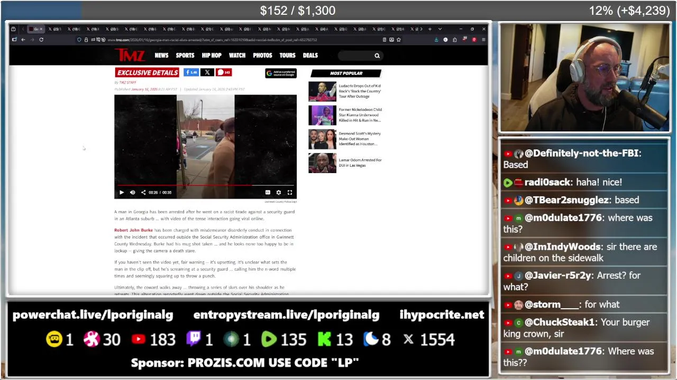Click the red browser extension icon

pyautogui.click(x=474, y=40)
